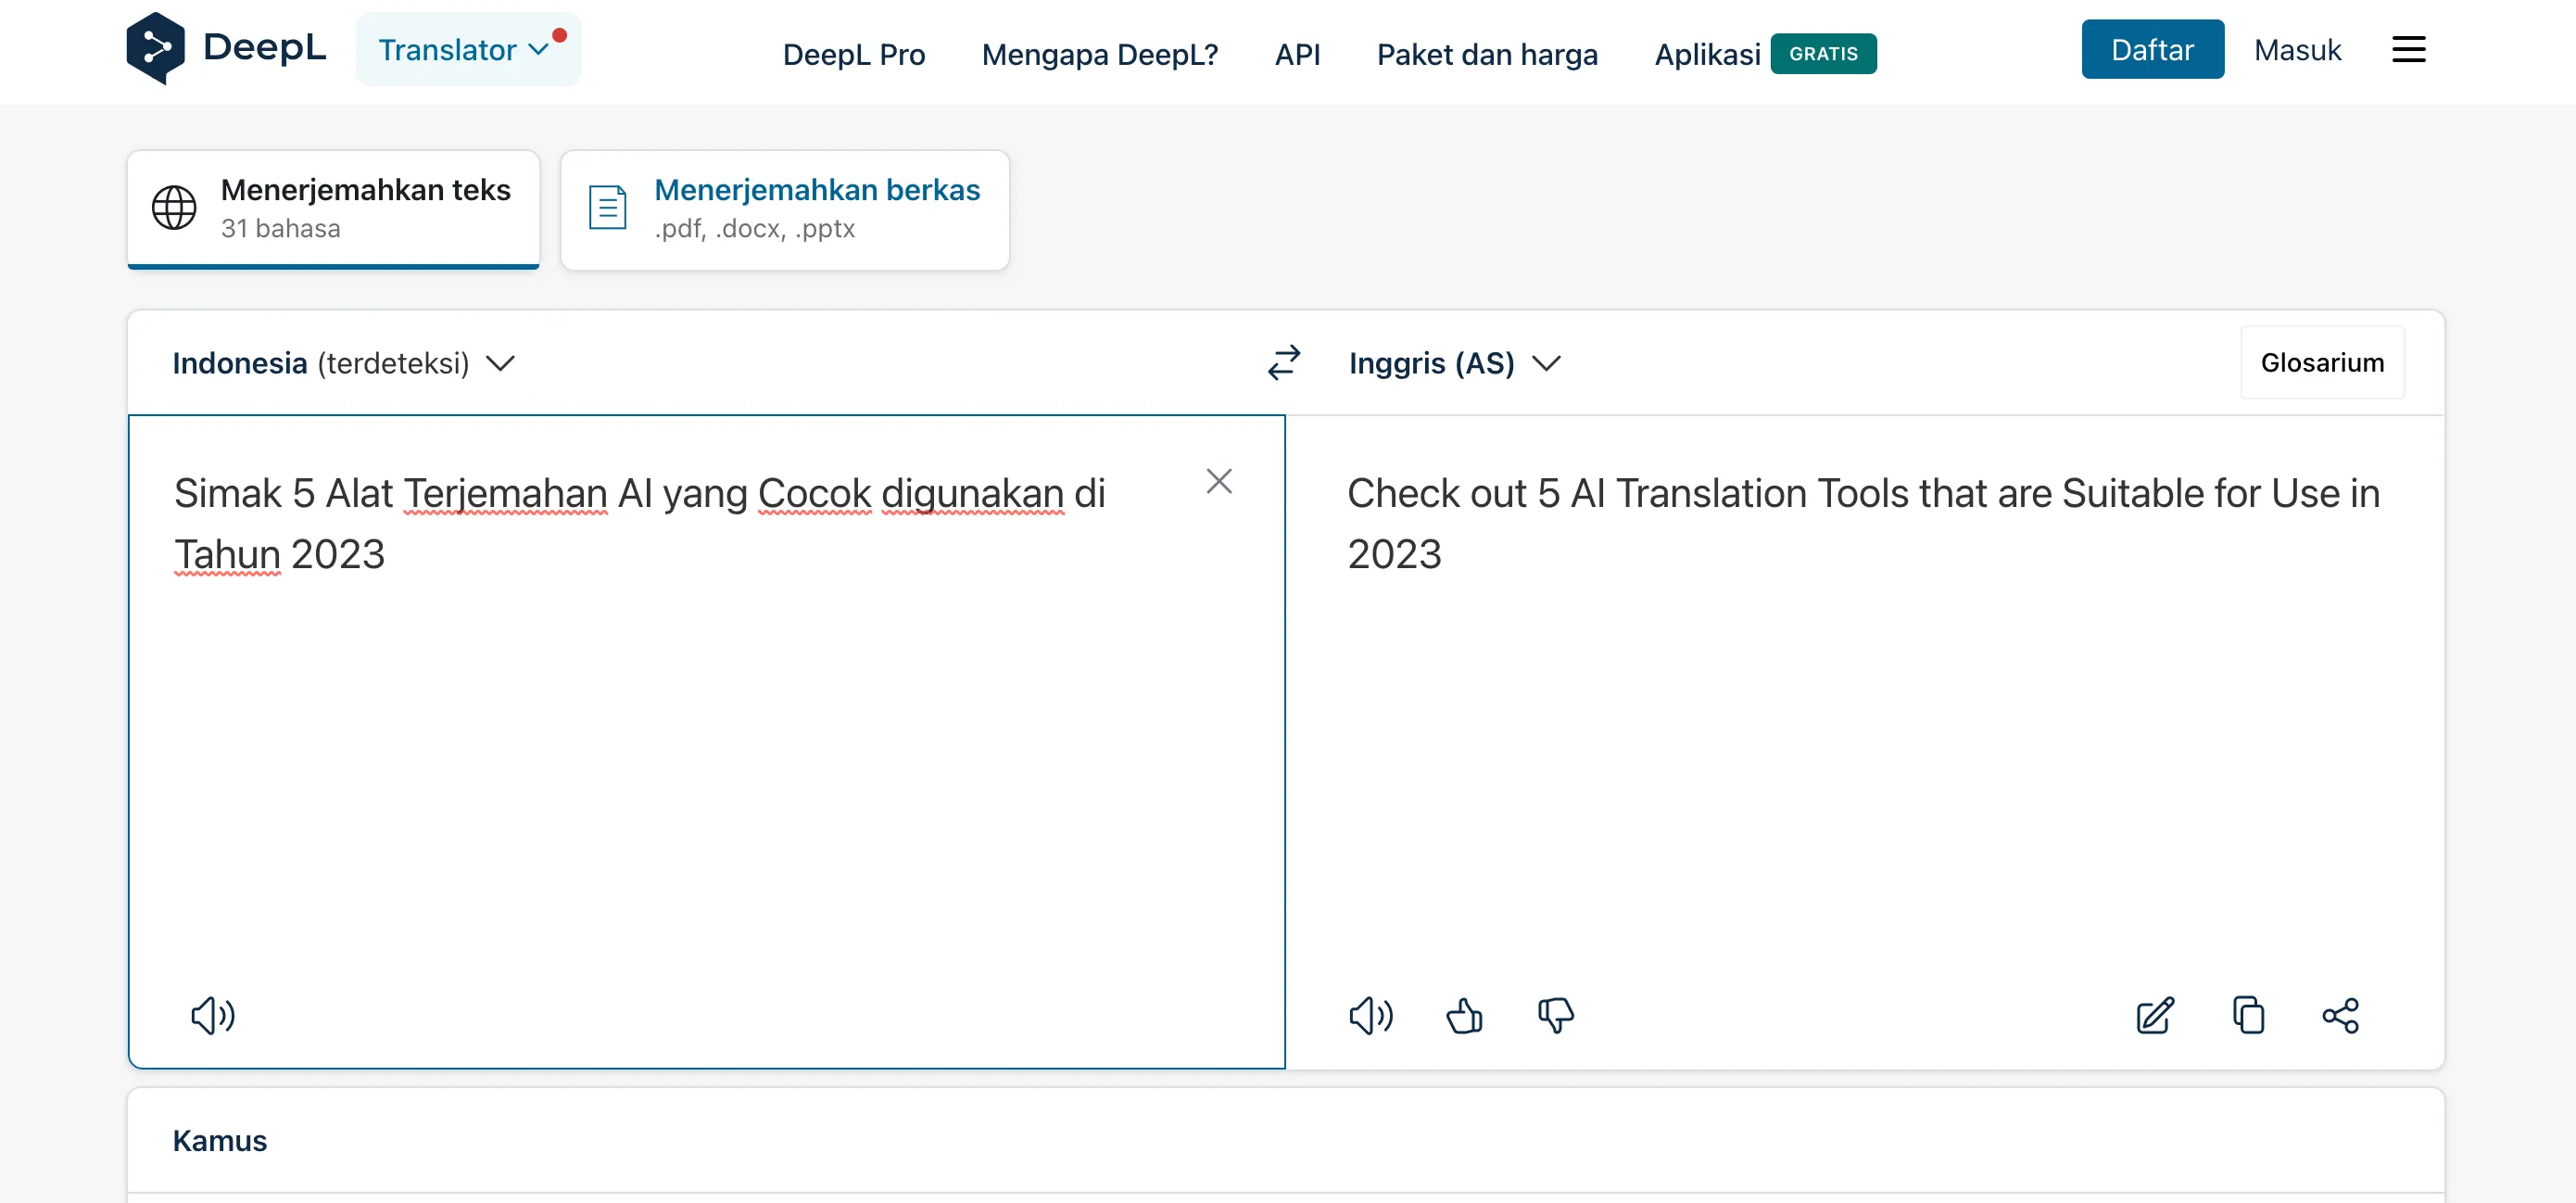Open the hamburger menu
2576x1203 pixels.
[x=2408, y=49]
